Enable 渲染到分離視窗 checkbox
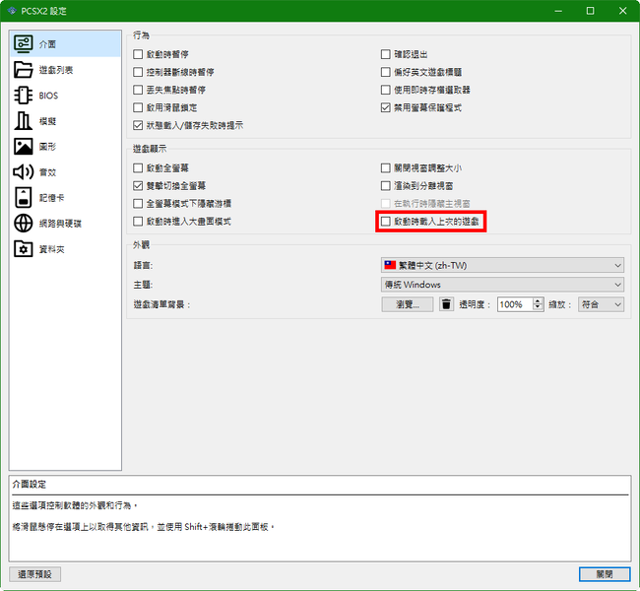 click(385, 186)
